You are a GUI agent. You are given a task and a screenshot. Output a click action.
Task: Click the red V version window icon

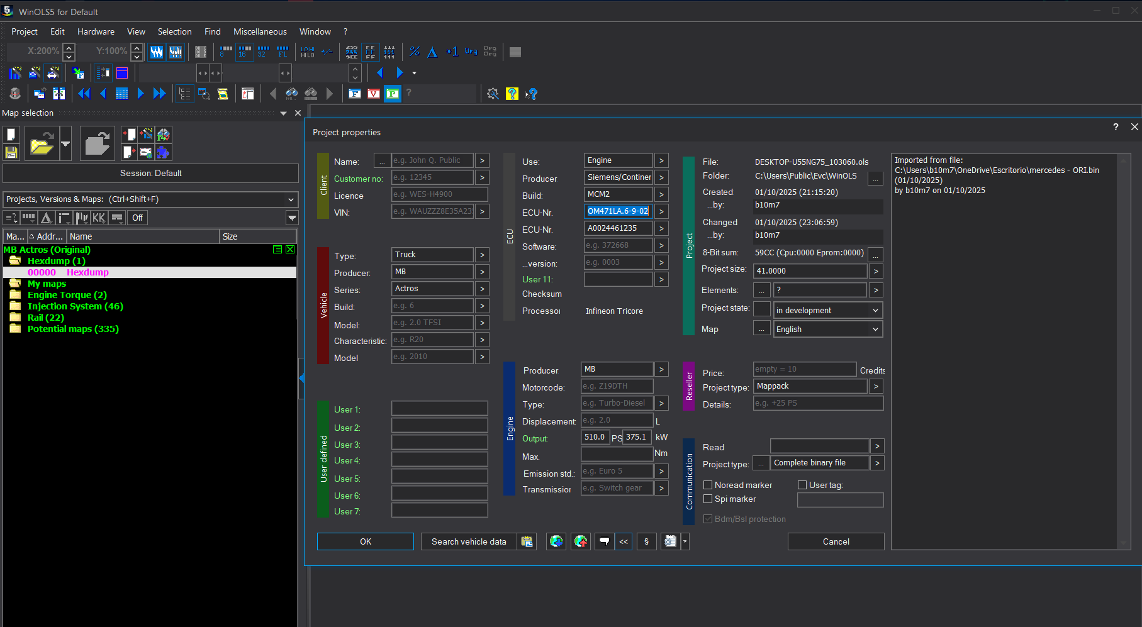coord(374,94)
